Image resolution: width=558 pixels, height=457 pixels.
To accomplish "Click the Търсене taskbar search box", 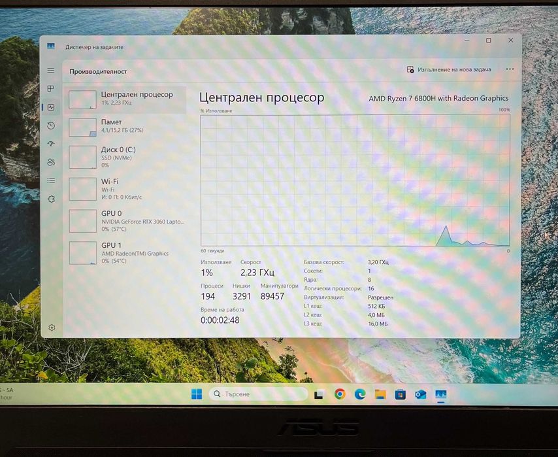I will 258,394.
